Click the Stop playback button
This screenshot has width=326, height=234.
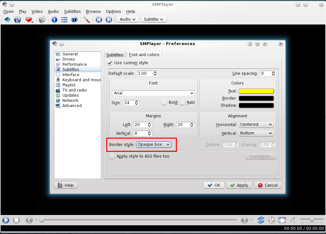point(16,220)
